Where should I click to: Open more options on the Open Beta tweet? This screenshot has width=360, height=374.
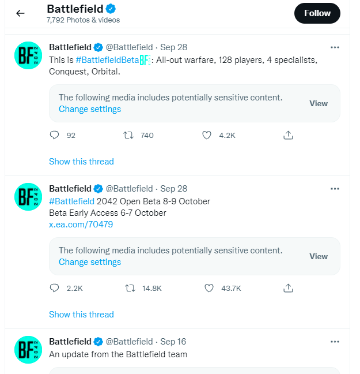(x=335, y=189)
